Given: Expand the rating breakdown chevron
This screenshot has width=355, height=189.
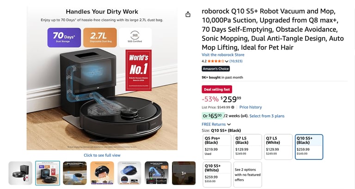Looking at the screenshot, I should (x=226, y=61).
